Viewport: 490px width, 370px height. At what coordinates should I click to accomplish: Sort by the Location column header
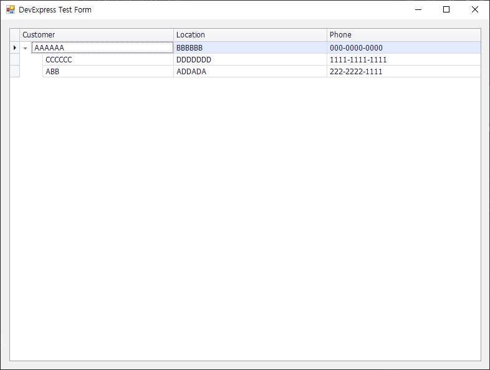251,35
